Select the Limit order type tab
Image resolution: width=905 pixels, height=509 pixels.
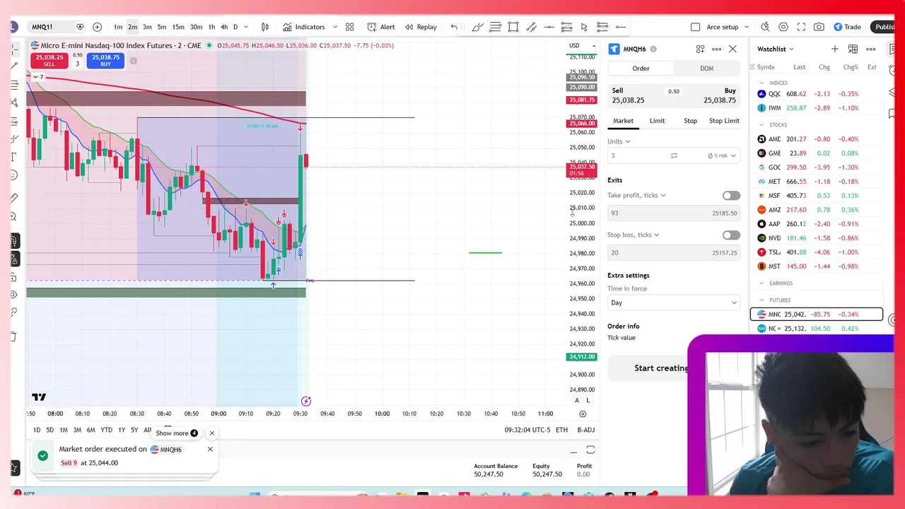pos(657,121)
